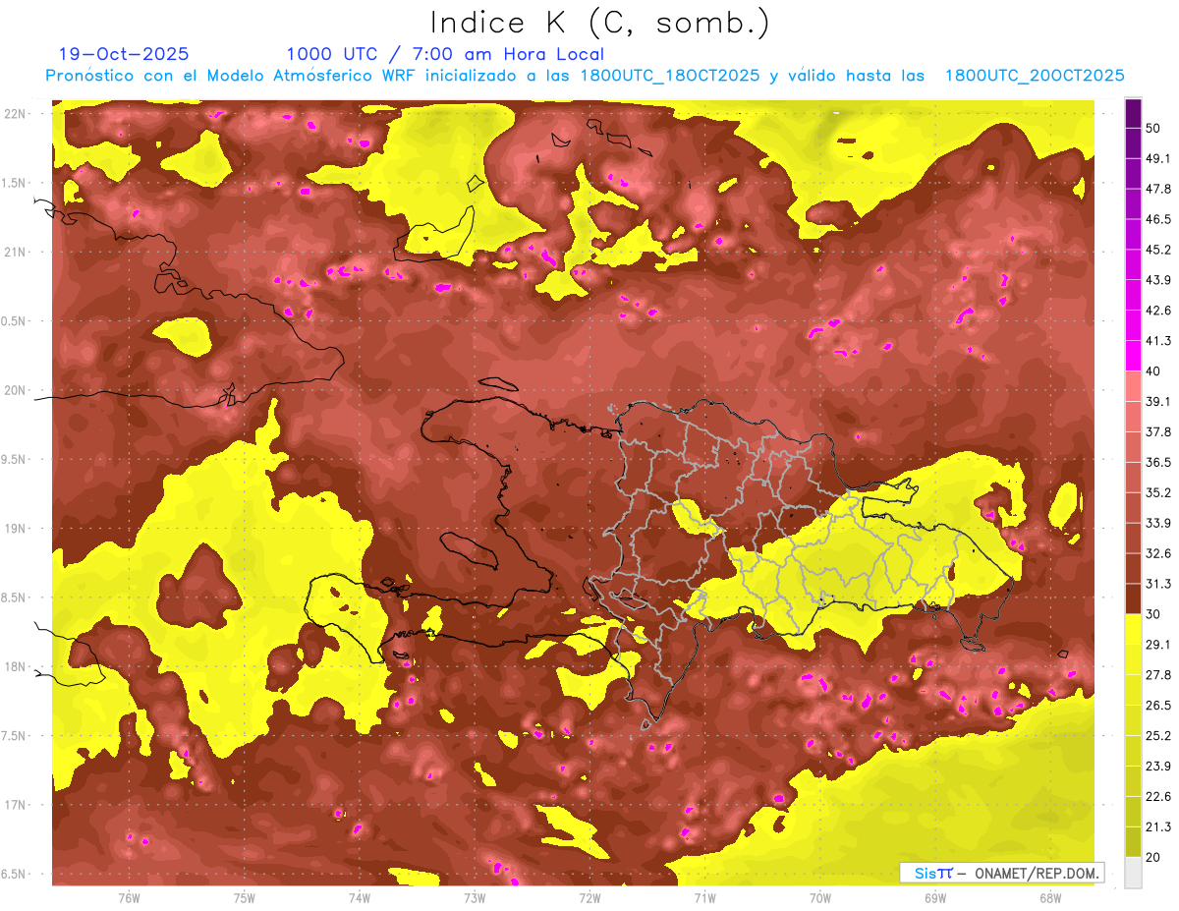Click the "8.5N" latitude axis label
The width and height of the screenshot is (1179, 911).
tap(15, 598)
